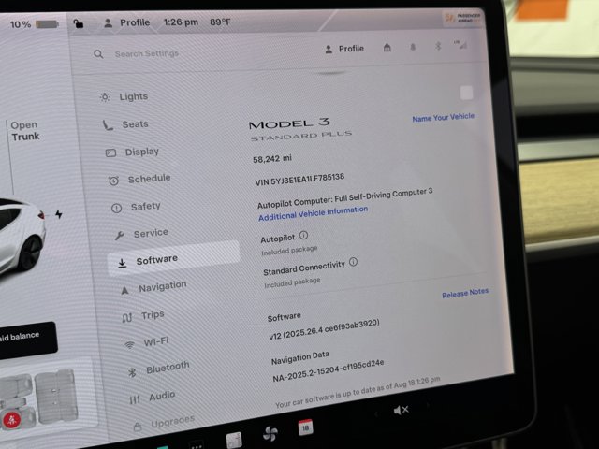This screenshot has height=449, width=599.
Task: Tap the charging bolt icon by car
Action: [58, 214]
